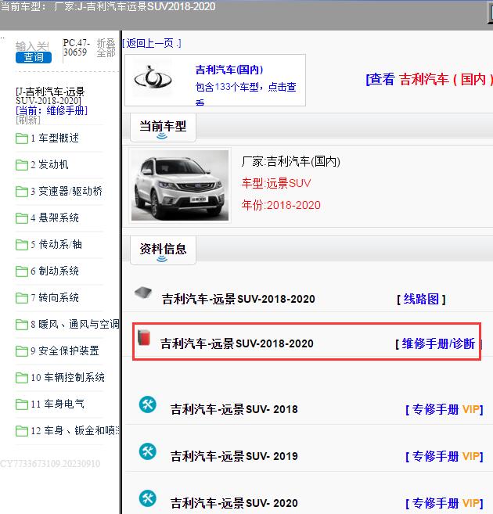The width and height of the screenshot is (493, 514).
Task: Open 专修手册 VIP link for 2019
Action: click(x=444, y=456)
